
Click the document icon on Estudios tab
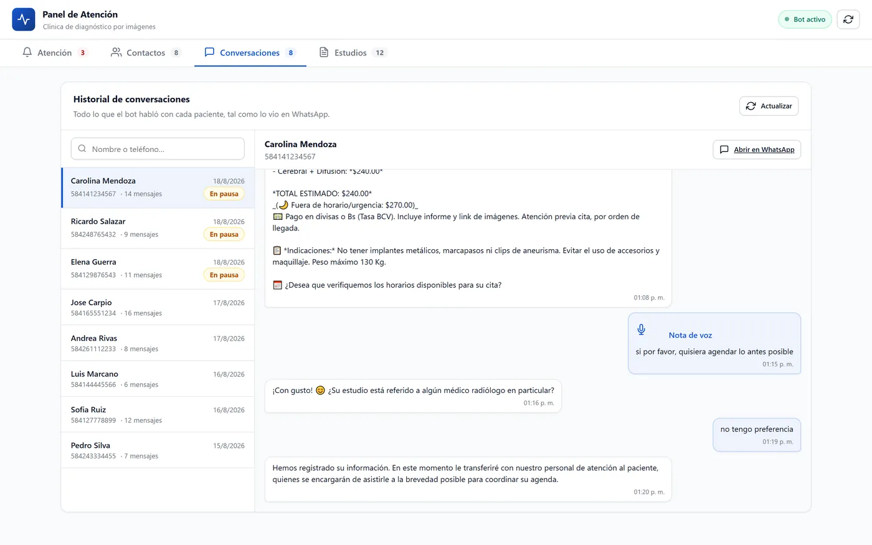pos(324,52)
